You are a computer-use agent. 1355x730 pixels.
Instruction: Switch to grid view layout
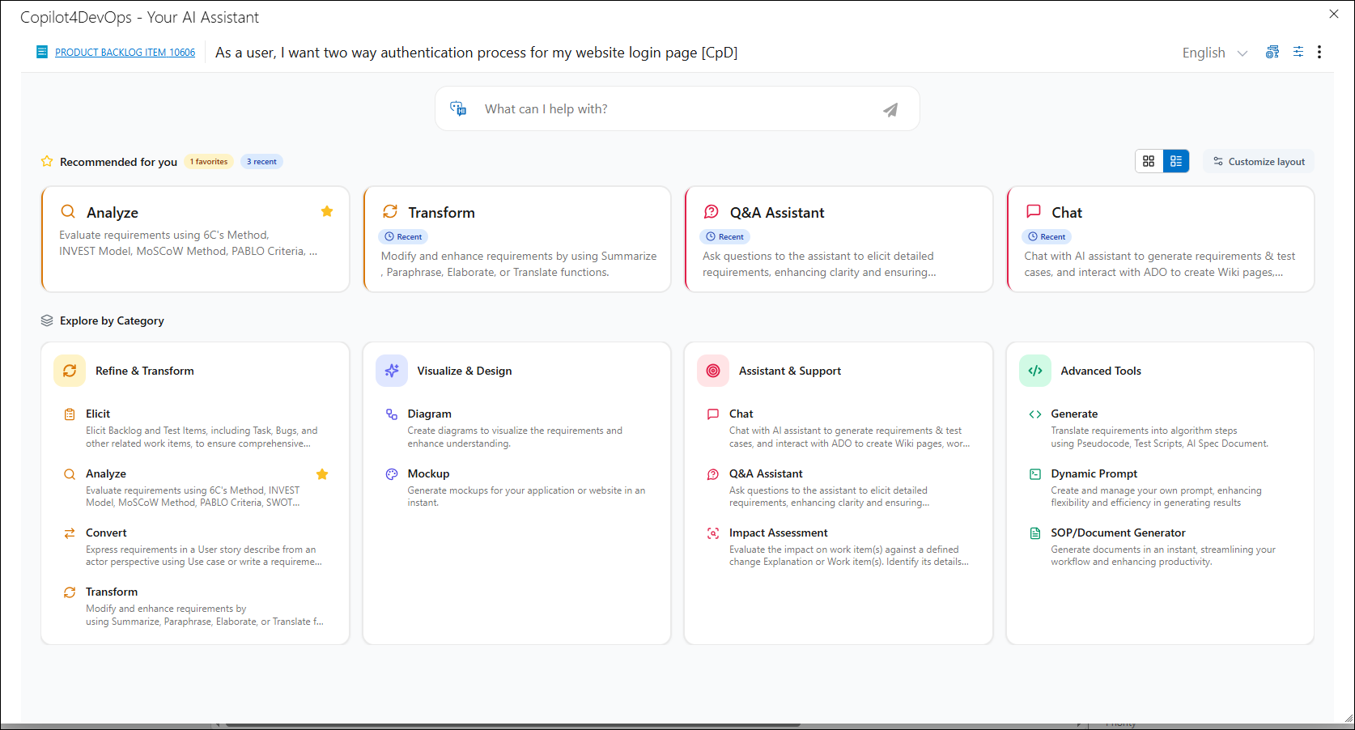pyautogui.click(x=1149, y=161)
